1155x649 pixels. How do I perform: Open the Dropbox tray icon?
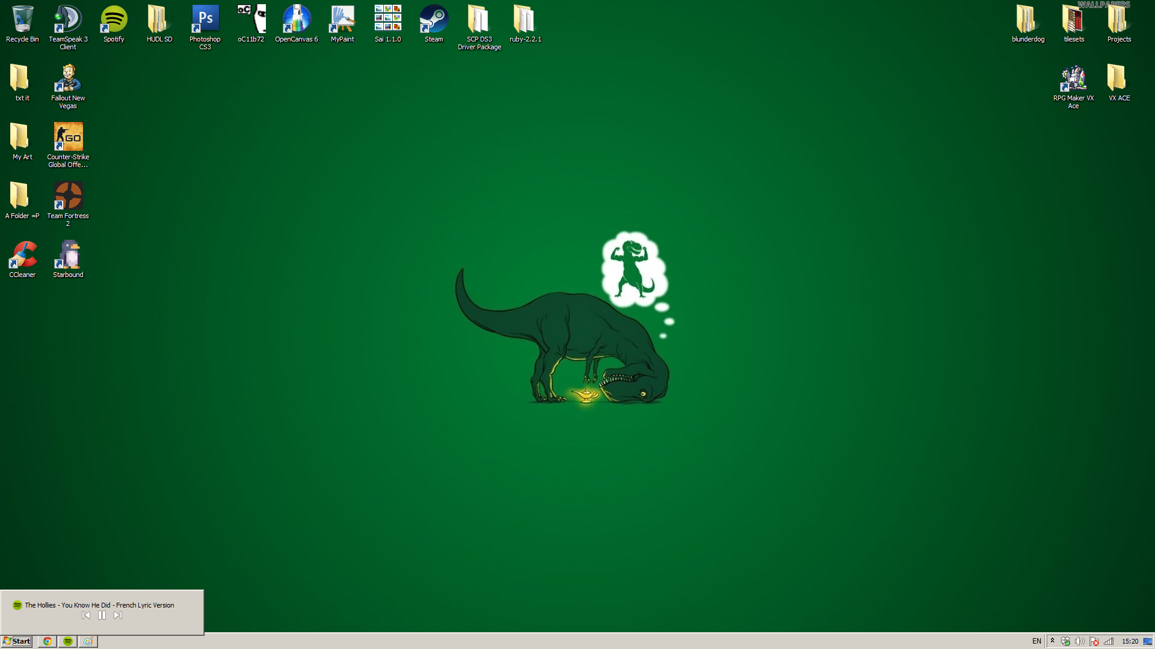point(1065,641)
